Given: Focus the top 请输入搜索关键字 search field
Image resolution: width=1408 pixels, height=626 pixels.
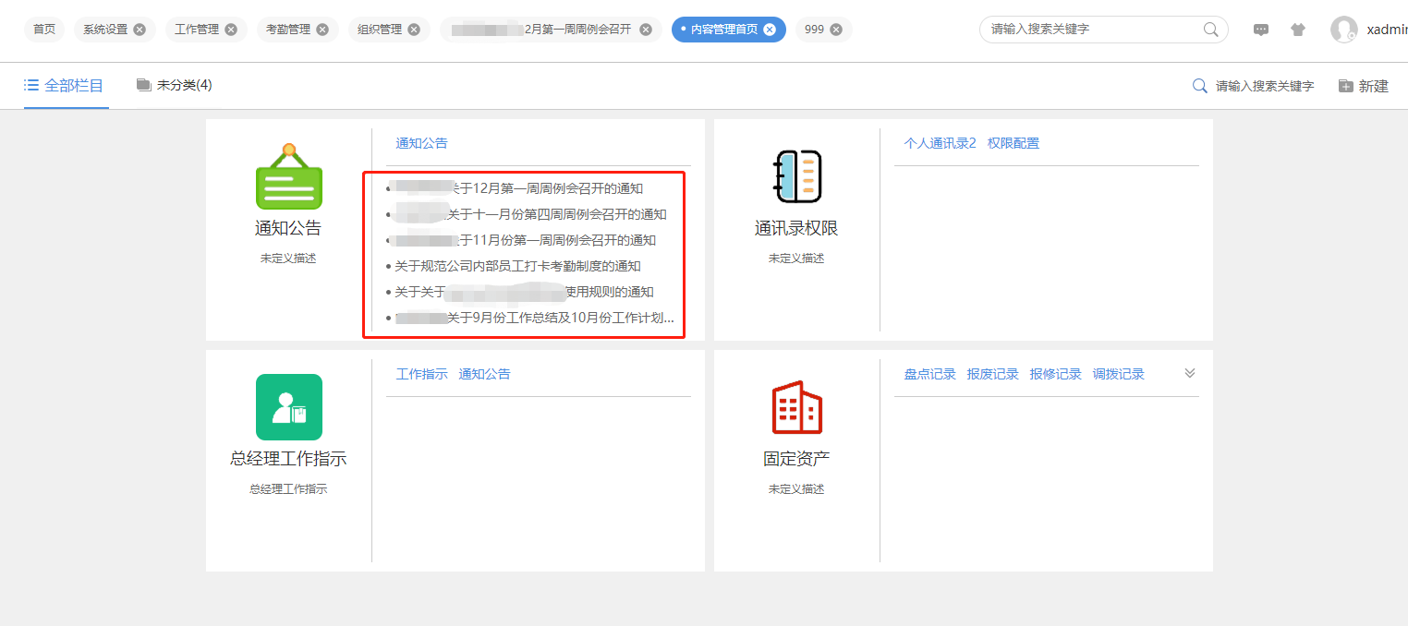Looking at the screenshot, I should click(1090, 30).
